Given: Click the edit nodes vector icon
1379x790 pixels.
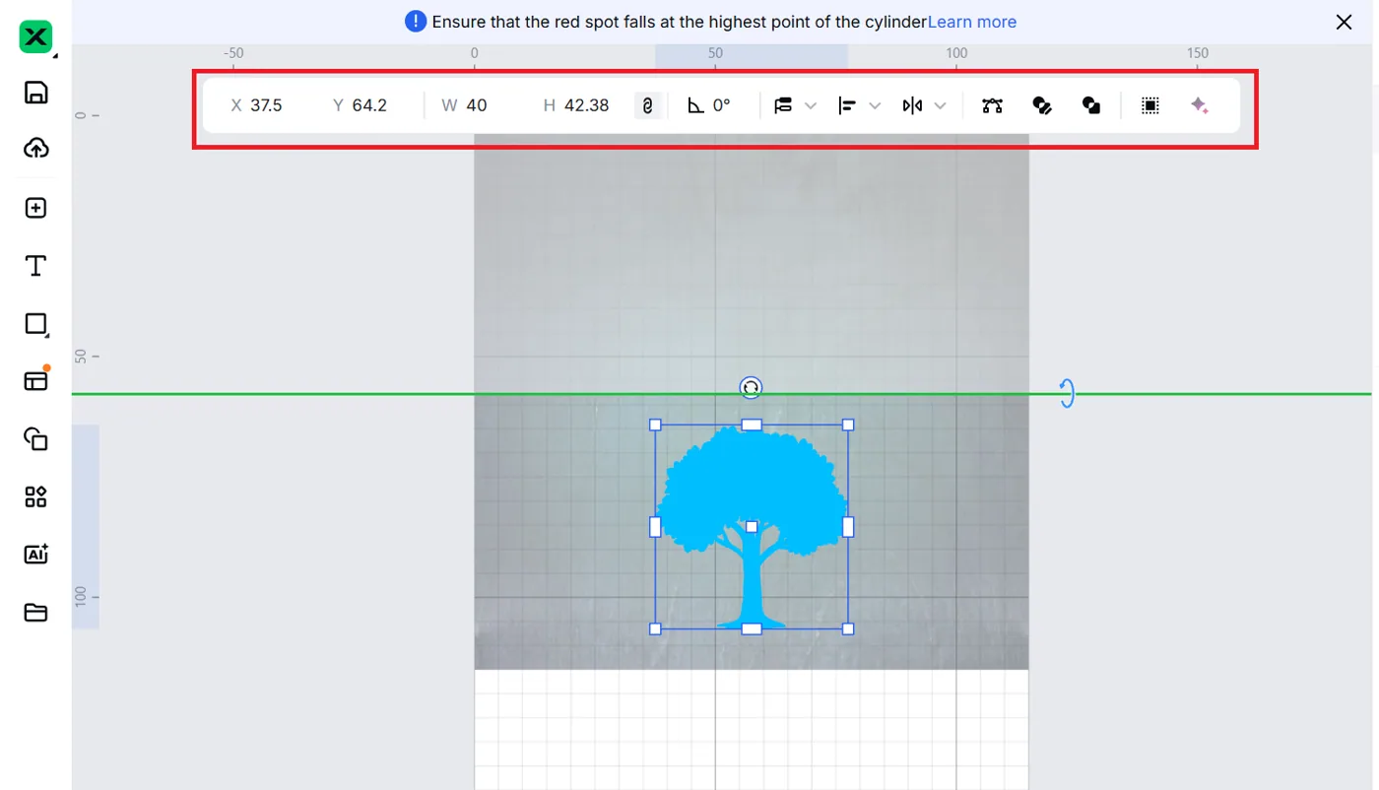Looking at the screenshot, I should 992,105.
